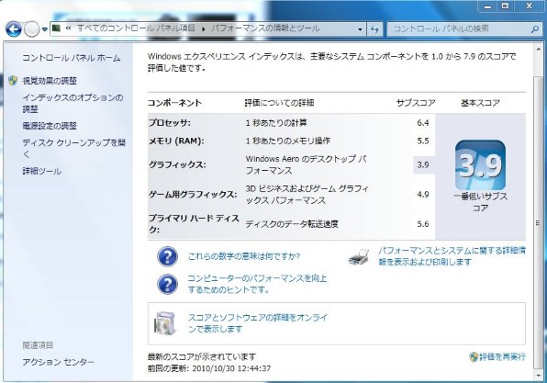547x383 pixels.
Task: Open the recent pages dropdown arrow
Action: click(45, 29)
